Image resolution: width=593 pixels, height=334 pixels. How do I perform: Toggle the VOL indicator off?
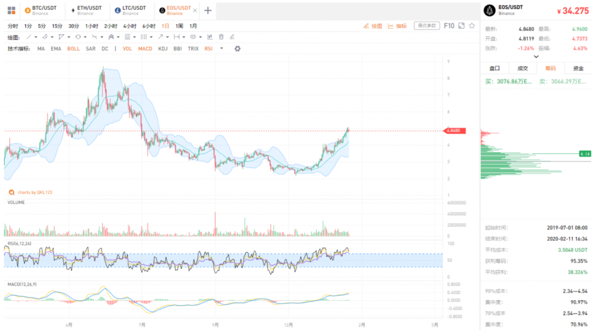click(127, 48)
